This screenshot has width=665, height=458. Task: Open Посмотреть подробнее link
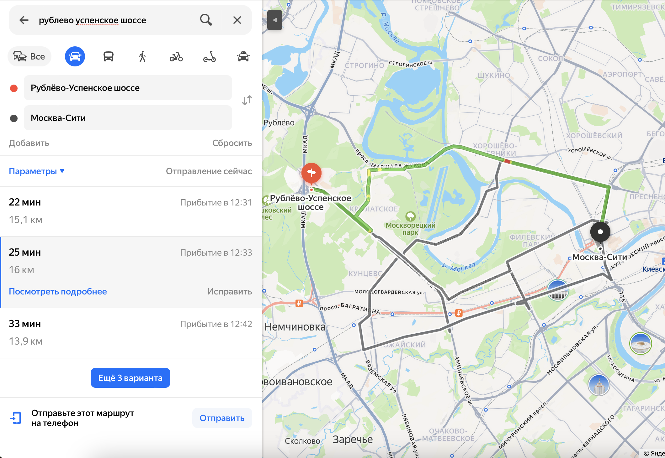tap(58, 291)
